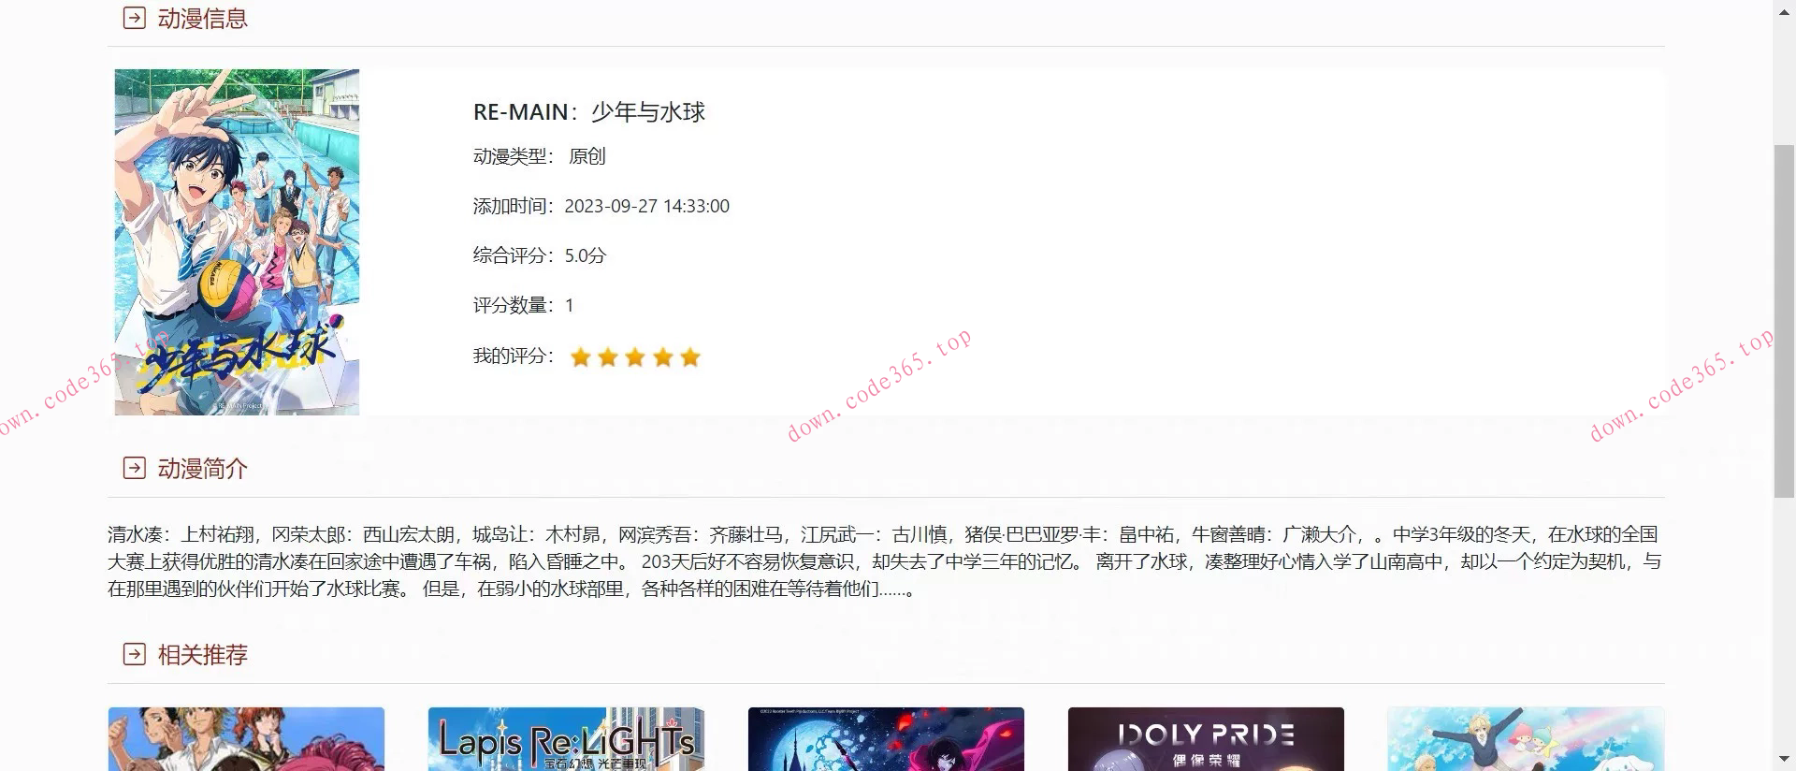Click the 评分数量：1 text
1796x771 pixels.
point(524,305)
